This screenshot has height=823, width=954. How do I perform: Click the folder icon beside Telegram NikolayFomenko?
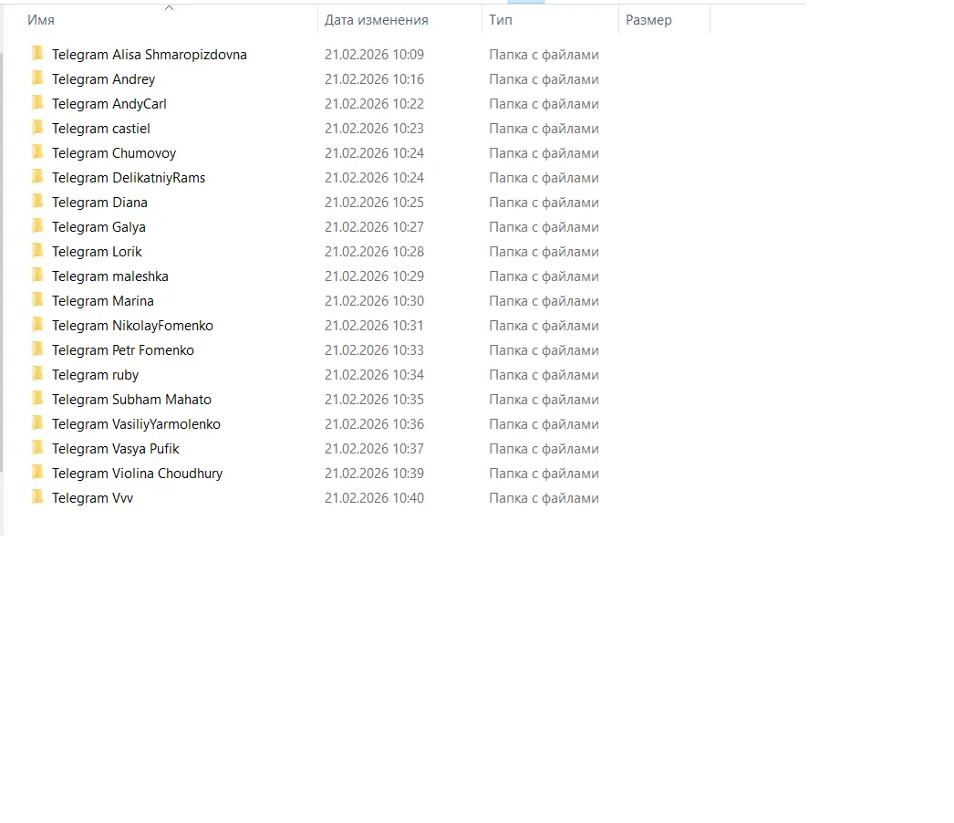pos(37,325)
